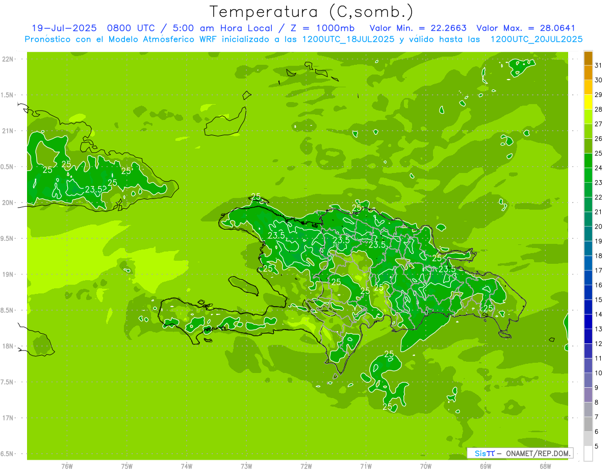The width and height of the screenshot is (612, 473).
Task: Select the '0800 UTC' time text
Action: click(x=130, y=28)
